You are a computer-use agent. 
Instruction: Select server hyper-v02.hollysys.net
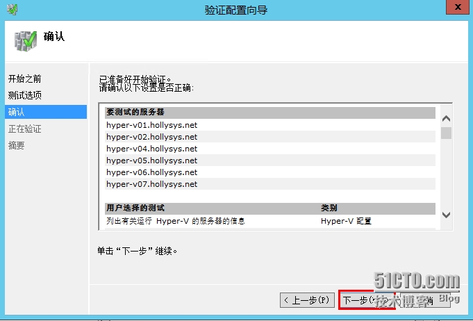[x=151, y=137]
